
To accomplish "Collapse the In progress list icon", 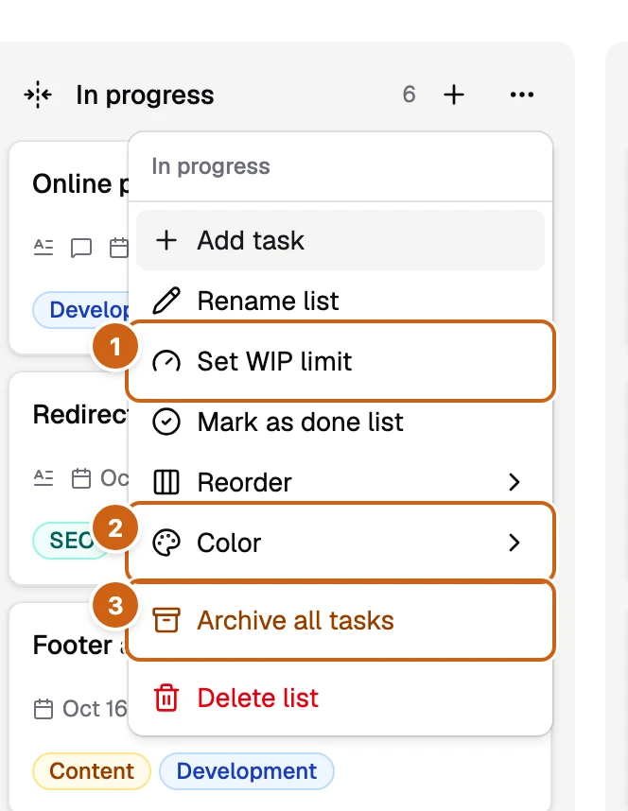I will tap(38, 95).
